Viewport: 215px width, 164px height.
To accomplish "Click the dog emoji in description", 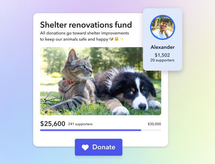I will point(111,39).
